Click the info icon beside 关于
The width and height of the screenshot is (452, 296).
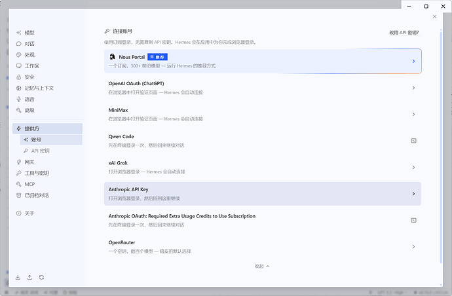click(19, 213)
